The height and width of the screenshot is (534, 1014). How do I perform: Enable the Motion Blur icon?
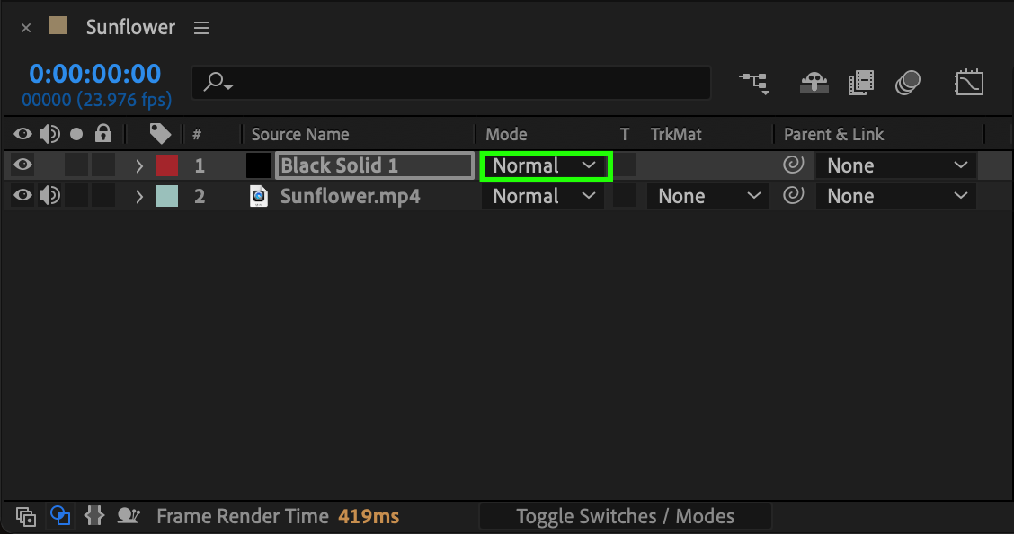tap(908, 83)
